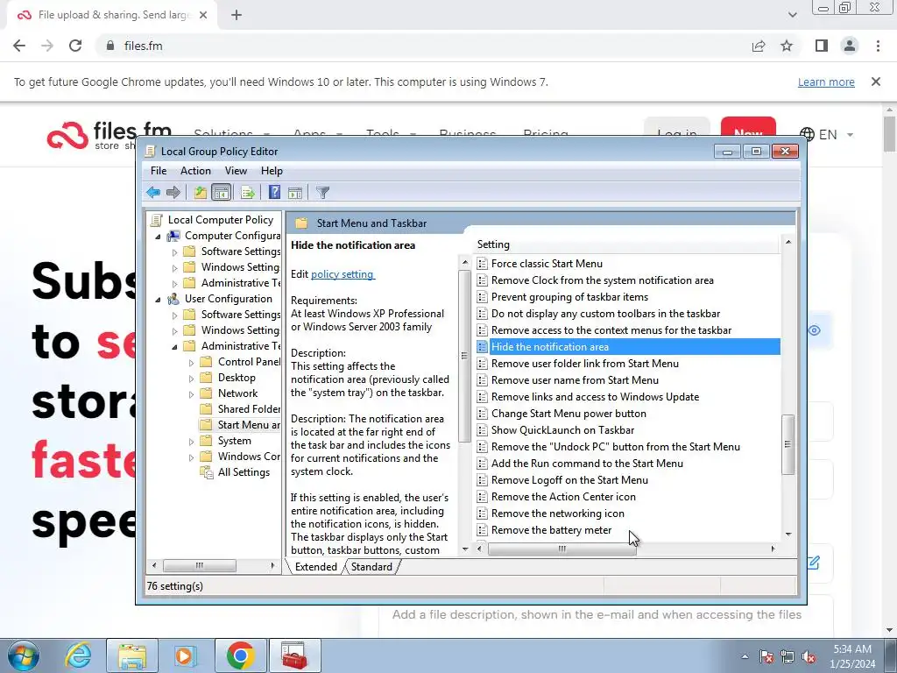Select 'Force classic Start Menu' setting
897x673 pixels.
[547, 263]
